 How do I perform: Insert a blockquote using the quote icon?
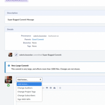click(47, 88)
